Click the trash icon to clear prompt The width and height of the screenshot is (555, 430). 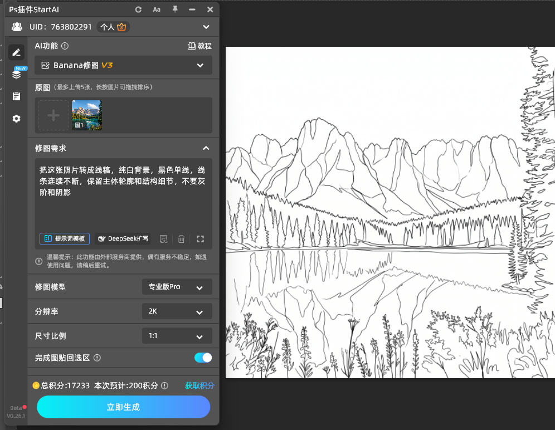point(181,240)
